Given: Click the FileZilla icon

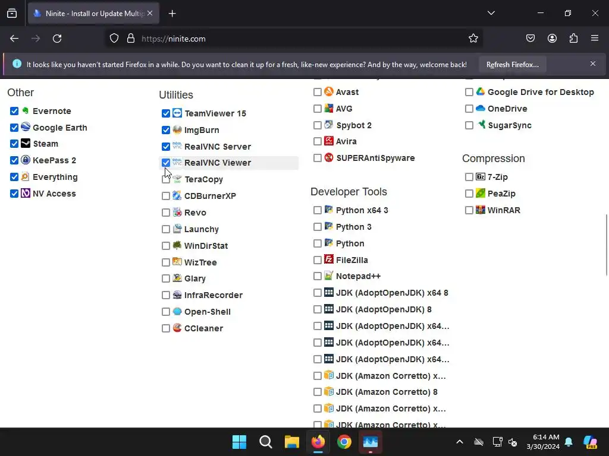Looking at the screenshot, I should tap(329, 259).
